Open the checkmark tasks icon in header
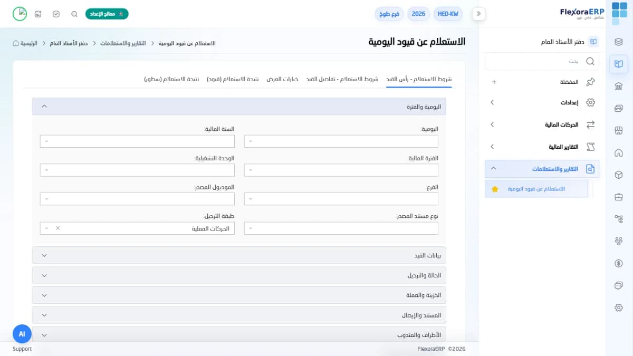Screen dimensions: 633x356 (56, 14)
